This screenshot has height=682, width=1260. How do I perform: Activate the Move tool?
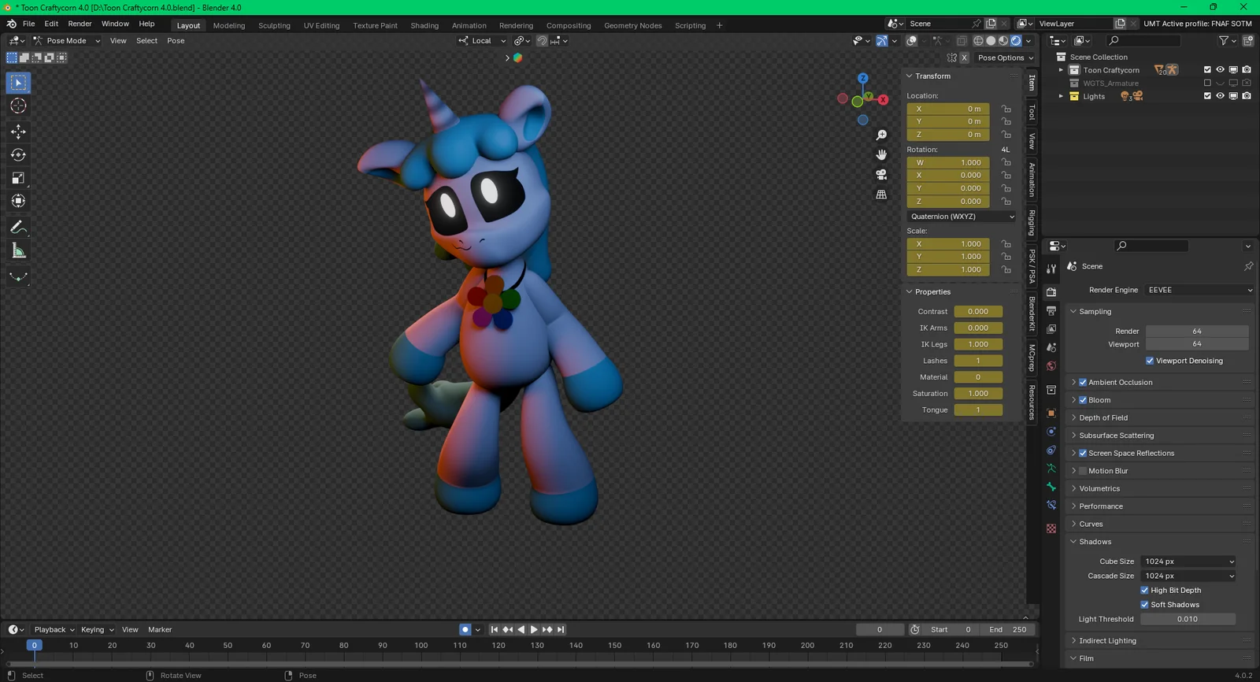[x=18, y=132]
